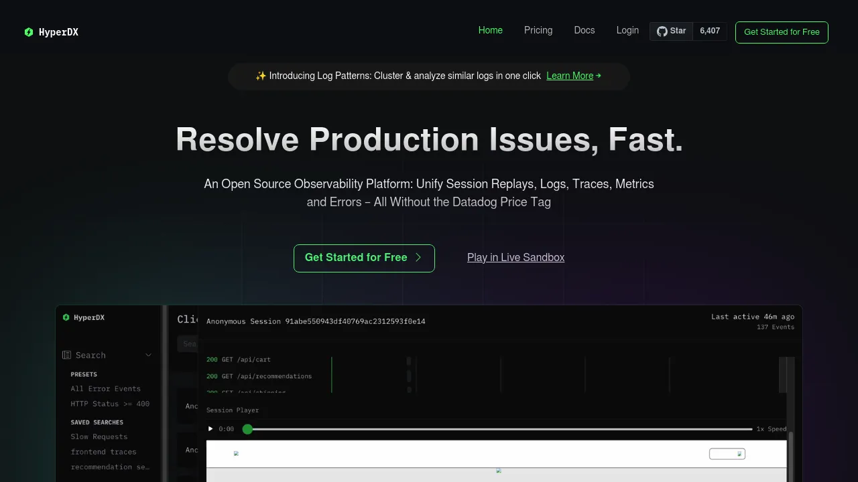Select the All Error Events preset
This screenshot has width=858, height=482.
[x=105, y=388]
